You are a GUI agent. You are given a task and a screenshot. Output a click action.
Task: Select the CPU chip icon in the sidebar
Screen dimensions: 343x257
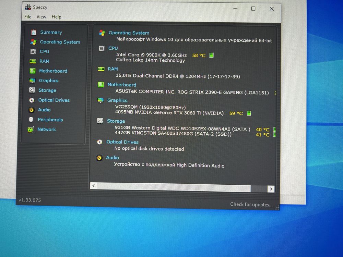[33, 52]
